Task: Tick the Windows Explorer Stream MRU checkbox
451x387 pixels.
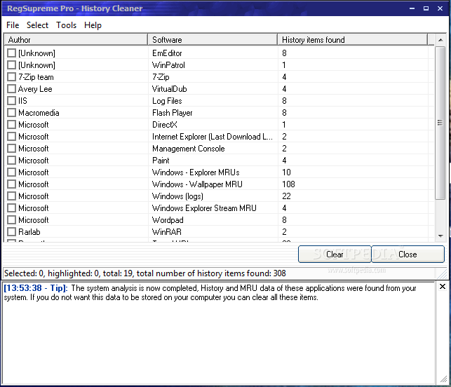Action: point(11,208)
